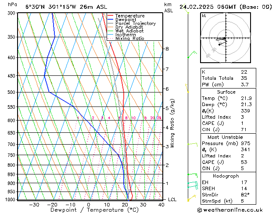Click the hodograph wind plot

click(226, 38)
